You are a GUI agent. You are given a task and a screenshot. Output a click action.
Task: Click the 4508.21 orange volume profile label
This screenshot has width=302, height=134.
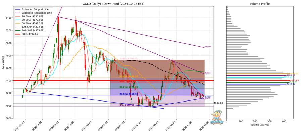294,73
